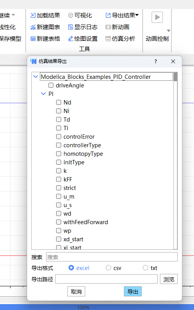
Task: Collapse the PI tree node
Action: click(43, 94)
